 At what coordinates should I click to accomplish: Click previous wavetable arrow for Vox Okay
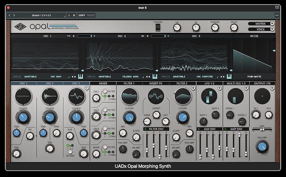(x=73, y=77)
